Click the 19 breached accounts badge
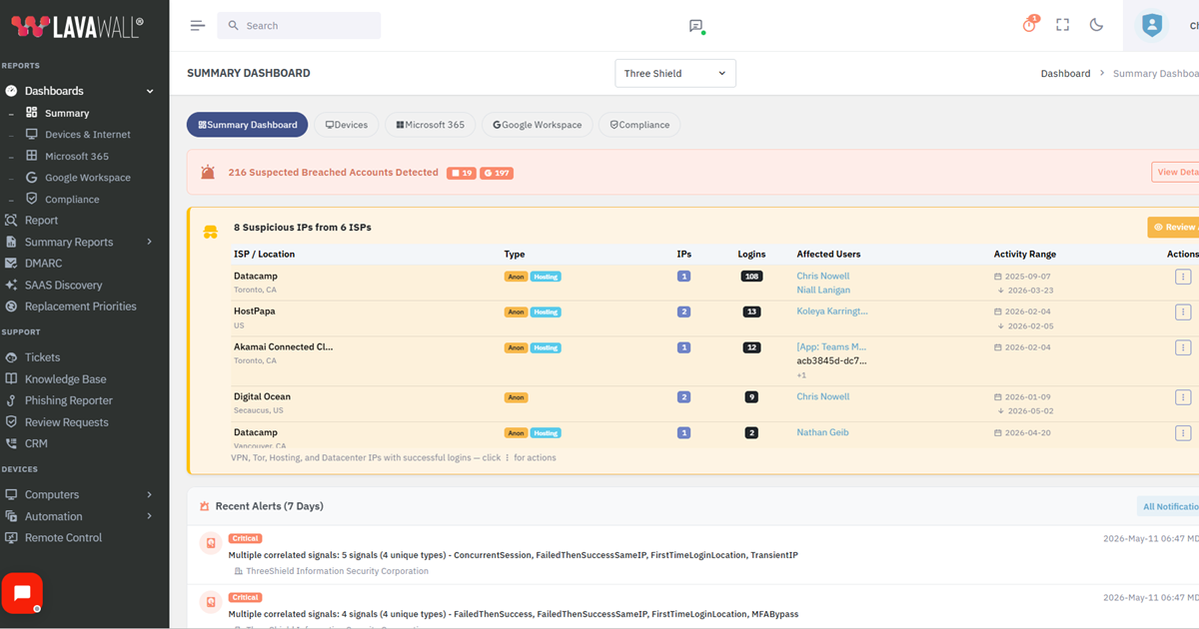 coord(462,173)
